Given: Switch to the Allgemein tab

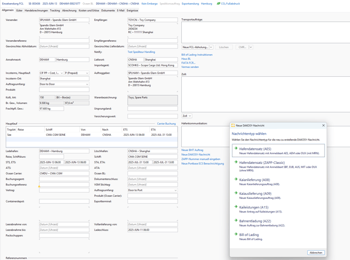Looking at the screenshot, I should point(8,10).
